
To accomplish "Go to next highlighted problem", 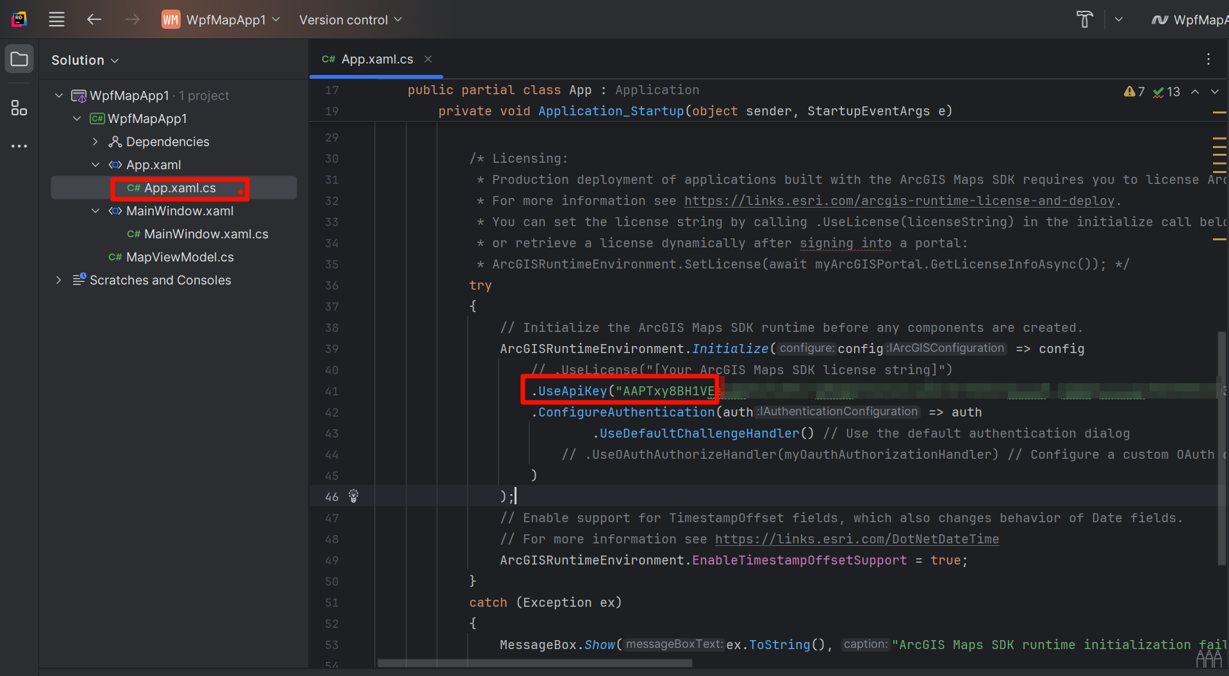I will pyautogui.click(x=1215, y=92).
